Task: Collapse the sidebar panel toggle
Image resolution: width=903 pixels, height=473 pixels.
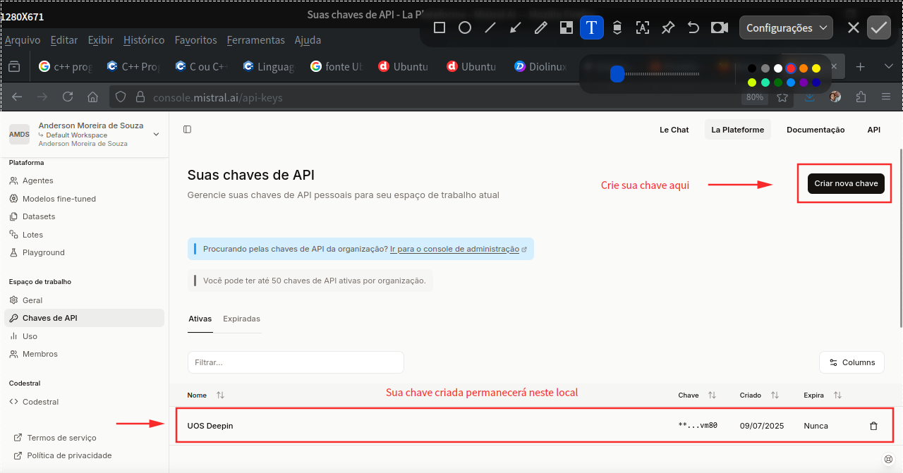Action: pyautogui.click(x=187, y=130)
